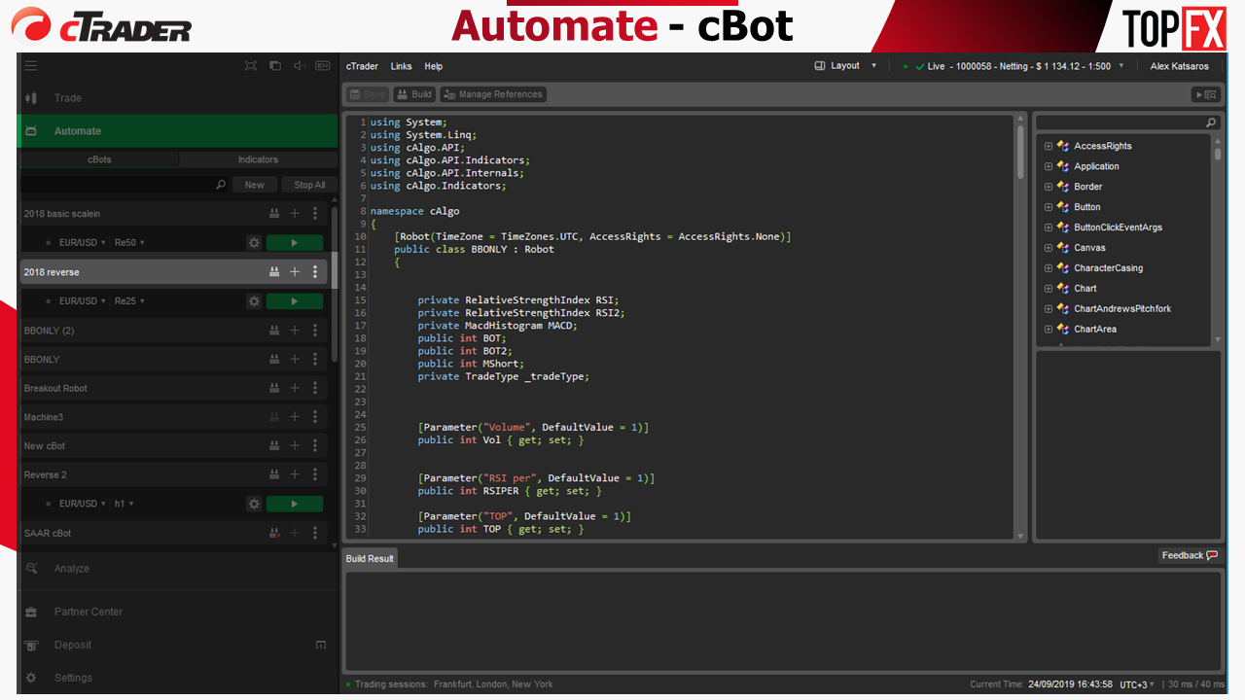Add instance to BBONLY (2)

point(295,331)
